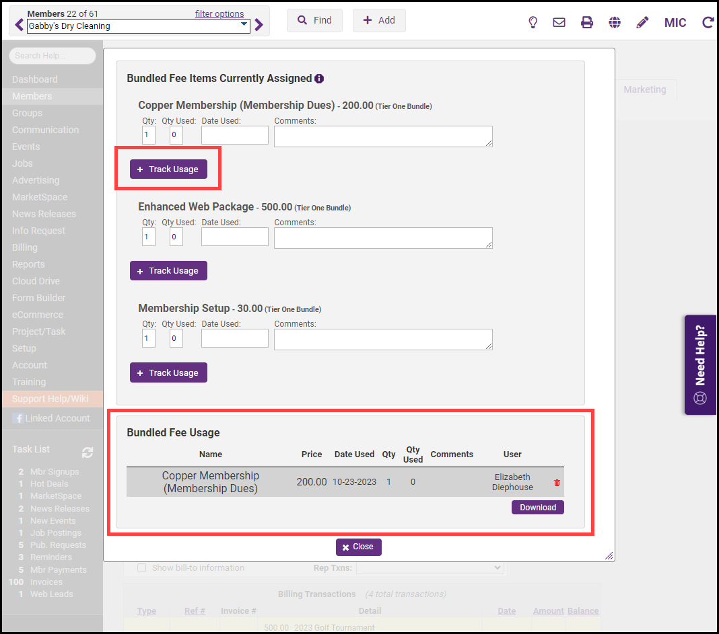
Task: Open the globe web icon
Action: pos(615,22)
